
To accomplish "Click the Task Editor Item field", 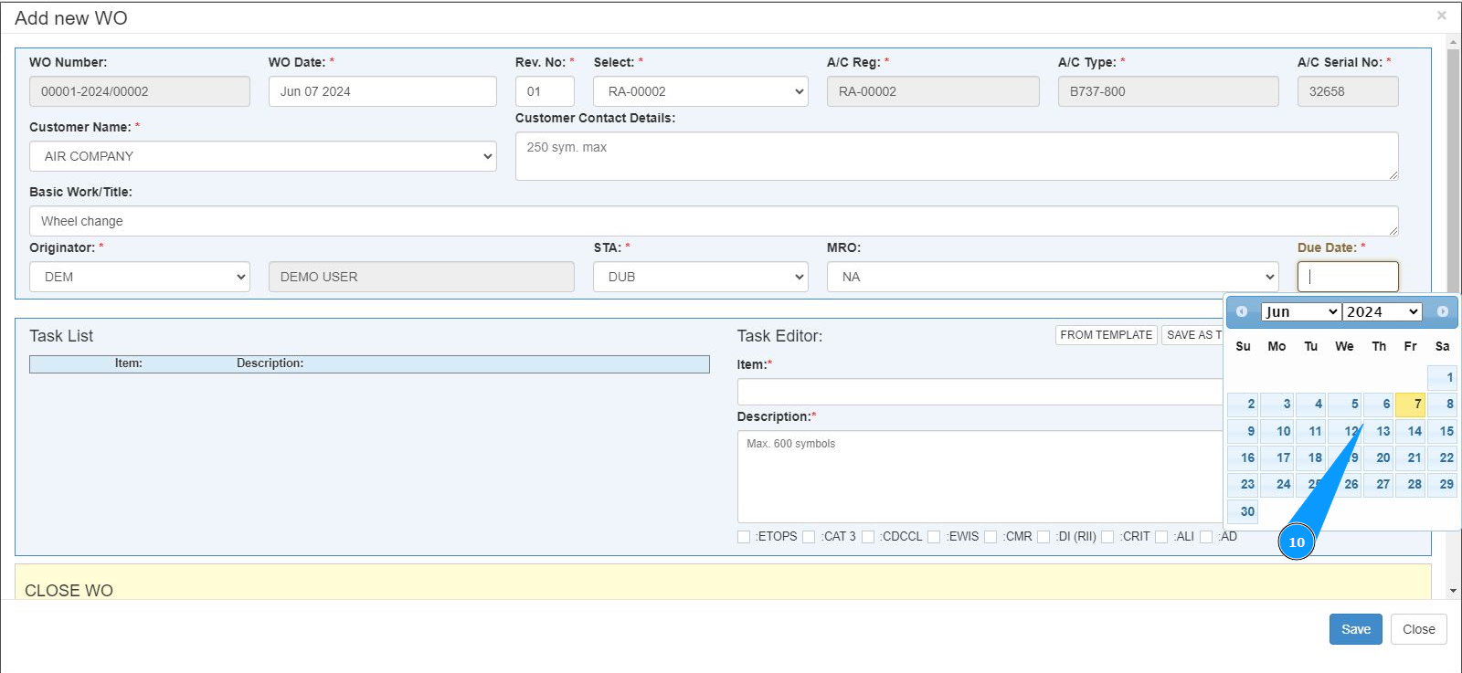I will point(980,392).
